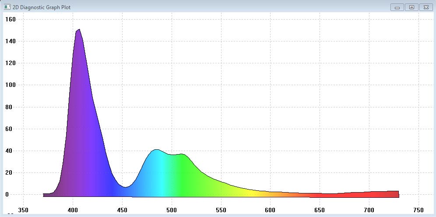This screenshot has height=217, width=436.
Task: Click the x-axis label 550
Action: click(221, 210)
